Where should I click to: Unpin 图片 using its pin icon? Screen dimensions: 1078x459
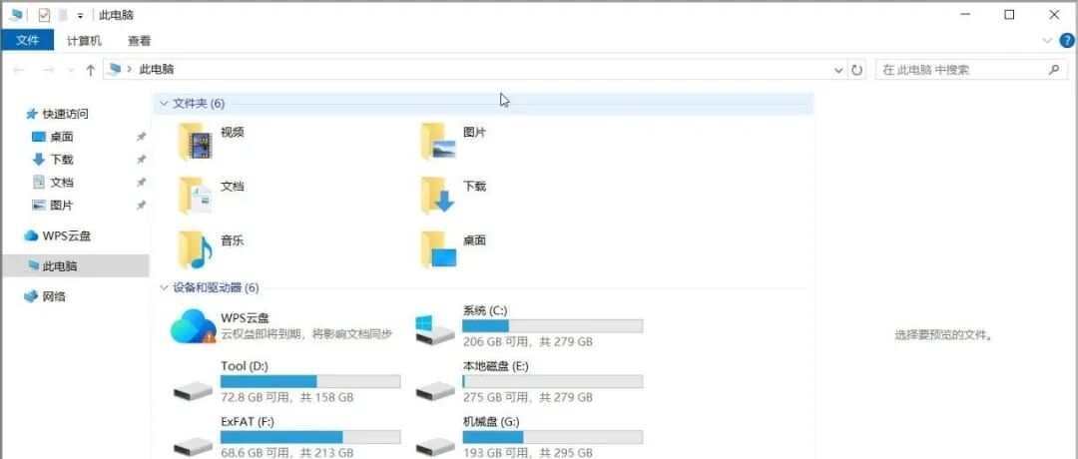click(141, 205)
